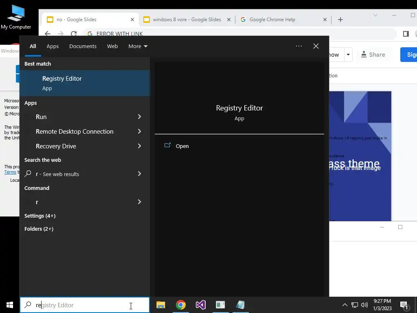Expand Run result options arrow
Viewport: 417px width, 313px height.
click(x=139, y=117)
